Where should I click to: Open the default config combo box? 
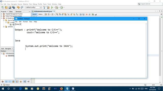pyautogui.click(x=34, y=7)
